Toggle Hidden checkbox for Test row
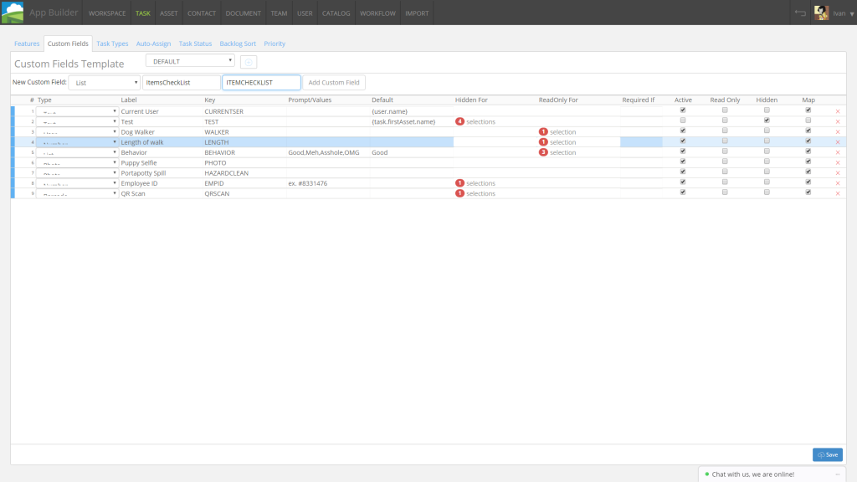The width and height of the screenshot is (857, 482). tap(767, 120)
